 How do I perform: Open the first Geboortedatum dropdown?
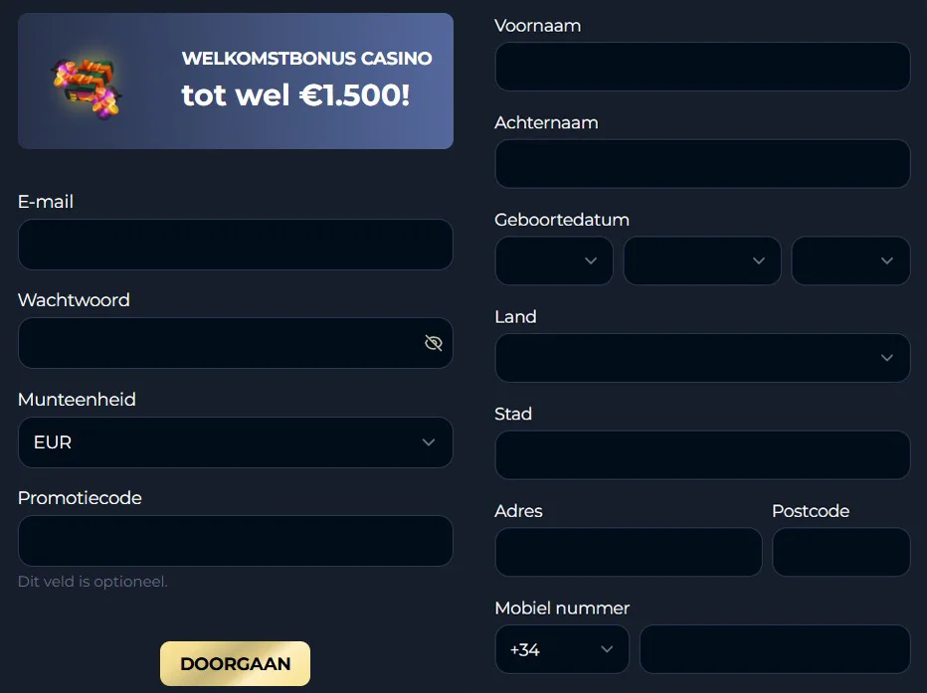[553, 260]
